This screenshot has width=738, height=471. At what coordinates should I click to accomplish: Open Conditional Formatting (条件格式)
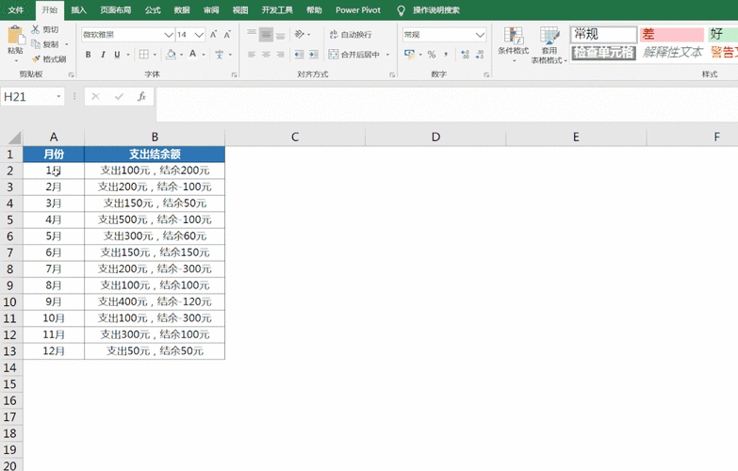tap(513, 44)
